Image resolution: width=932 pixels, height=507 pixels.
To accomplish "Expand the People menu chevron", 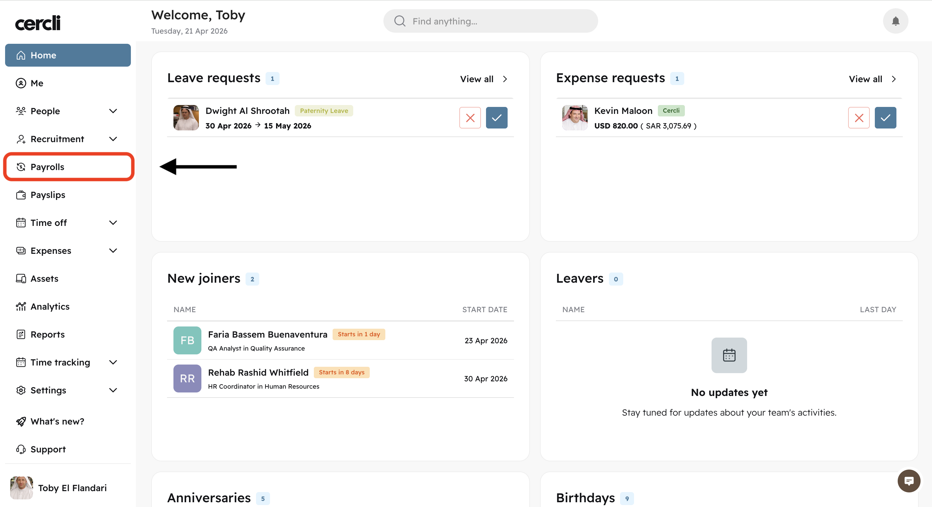I will point(113,111).
